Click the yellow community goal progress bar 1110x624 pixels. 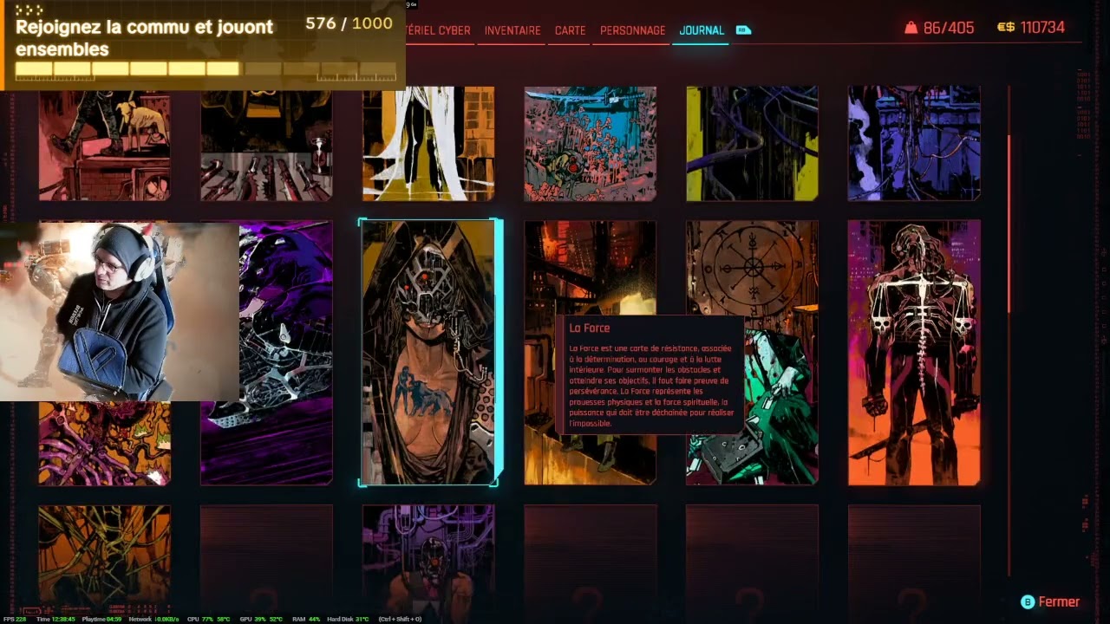(206, 69)
